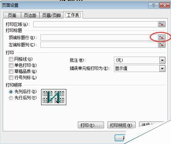
Task: Click the range selector icon for 左端标题列
Action: (161, 45)
